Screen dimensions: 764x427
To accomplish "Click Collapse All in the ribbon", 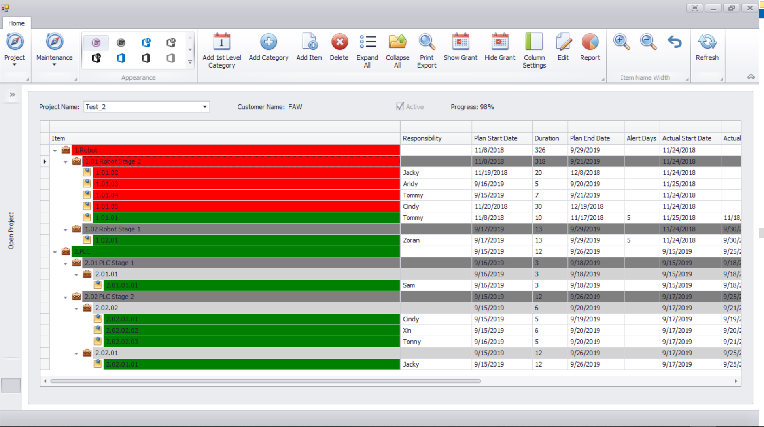I will pyautogui.click(x=397, y=51).
